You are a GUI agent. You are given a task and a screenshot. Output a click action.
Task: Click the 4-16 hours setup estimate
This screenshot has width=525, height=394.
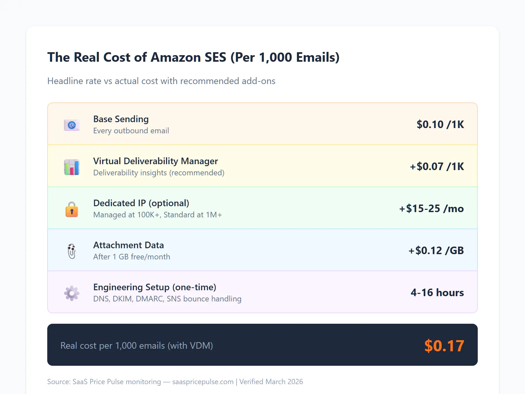tap(437, 293)
